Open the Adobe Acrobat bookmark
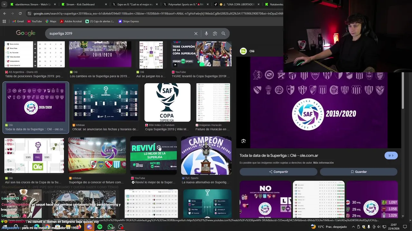This screenshot has width=412, height=231. [x=71, y=21]
